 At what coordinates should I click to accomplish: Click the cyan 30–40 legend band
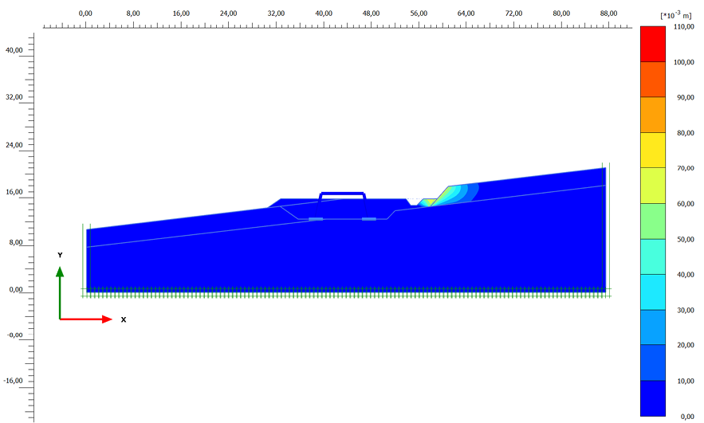(x=653, y=292)
